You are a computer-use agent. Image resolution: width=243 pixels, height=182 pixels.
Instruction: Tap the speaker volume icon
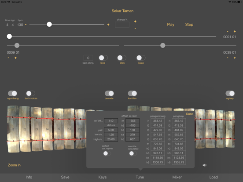point(204,165)
